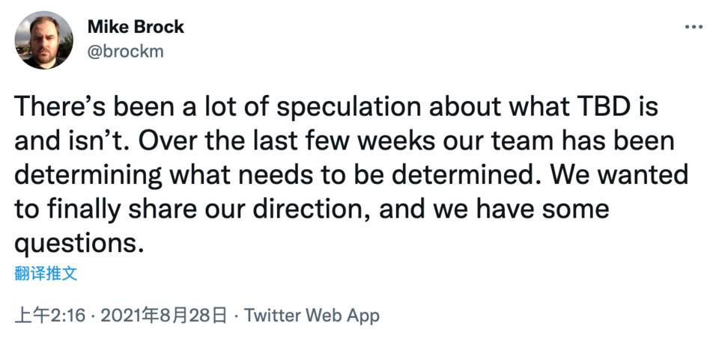This screenshot has height=341, width=719.
Task: Click the tweet's first line about speculation
Action: coord(336,107)
